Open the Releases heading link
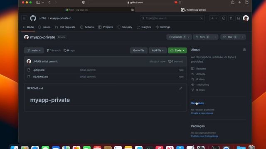 pos(197,103)
